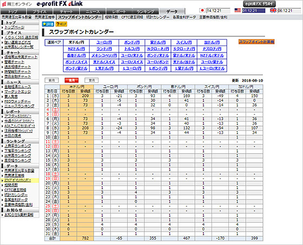
Task: Select the red 当月 current month button
Action: click(x=71, y=80)
